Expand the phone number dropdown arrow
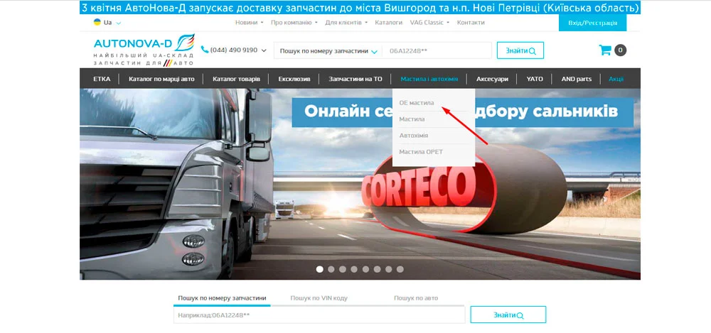711x333 pixels. (264, 50)
